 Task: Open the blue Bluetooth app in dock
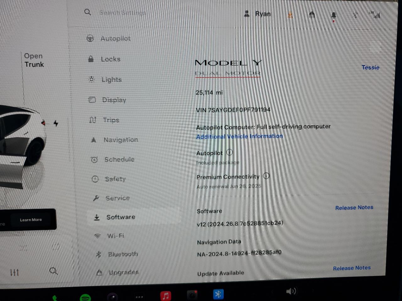point(218,294)
